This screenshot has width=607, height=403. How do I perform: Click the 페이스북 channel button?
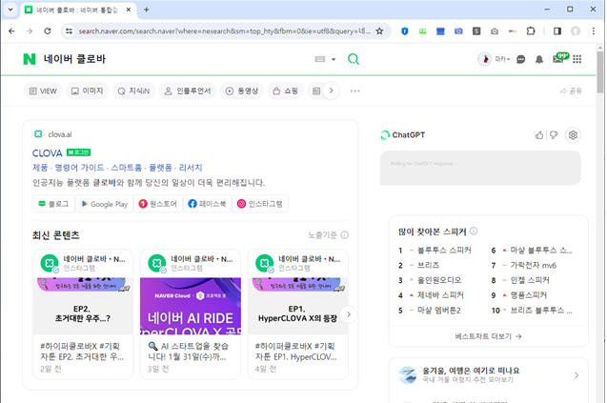point(207,204)
